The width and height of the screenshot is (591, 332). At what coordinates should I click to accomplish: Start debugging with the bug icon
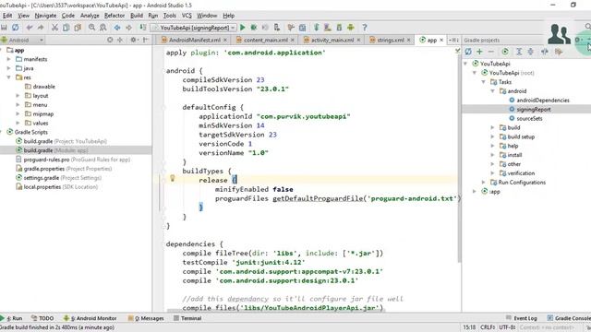pyautogui.click(x=254, y=28)
